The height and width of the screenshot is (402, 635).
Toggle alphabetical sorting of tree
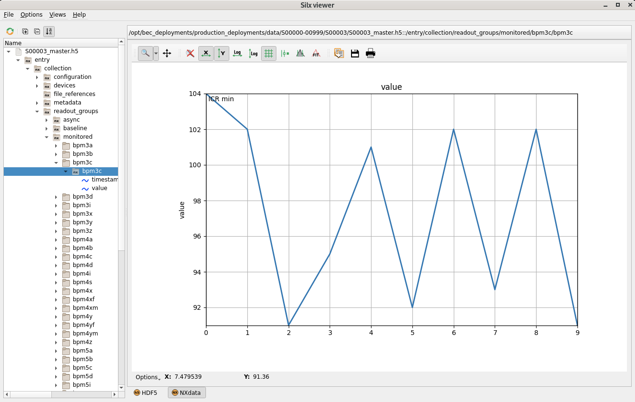click(x=49, y=31)
